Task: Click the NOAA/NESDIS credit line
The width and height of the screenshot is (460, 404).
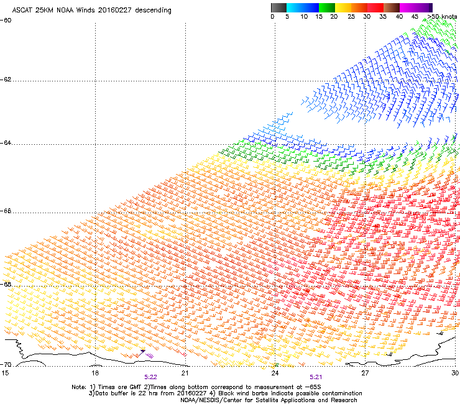Action: 269,400
